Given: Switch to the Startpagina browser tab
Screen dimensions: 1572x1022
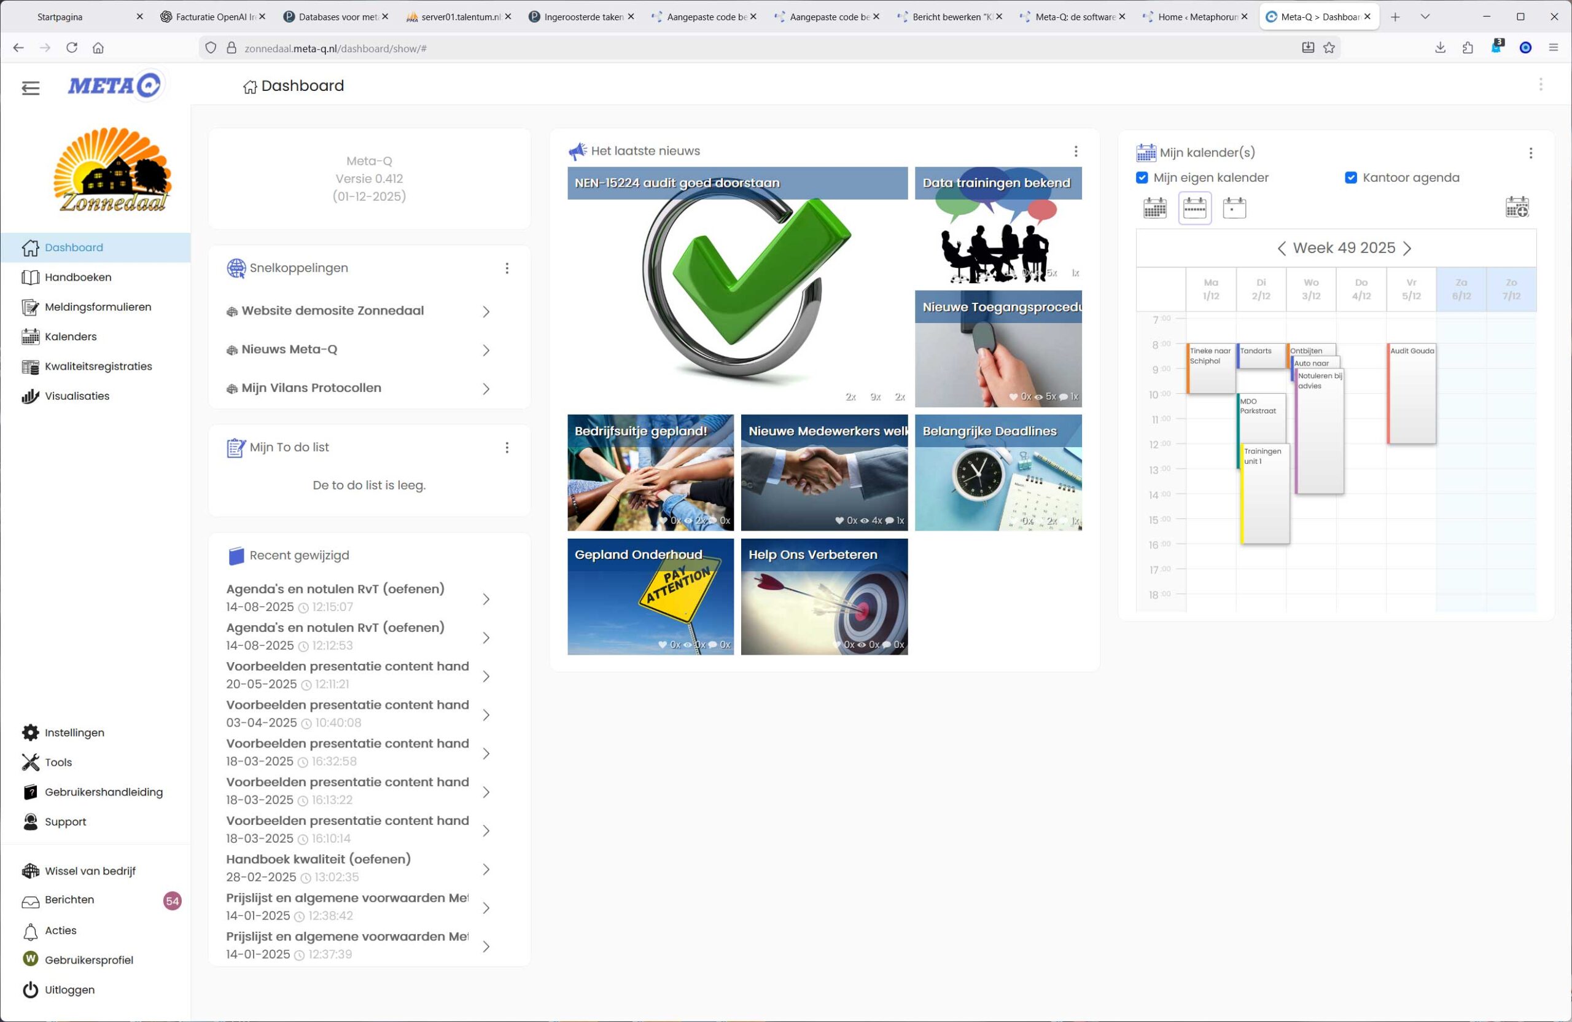Looking at the screenshot, I should pyautogui.click(x=61, y=17).
